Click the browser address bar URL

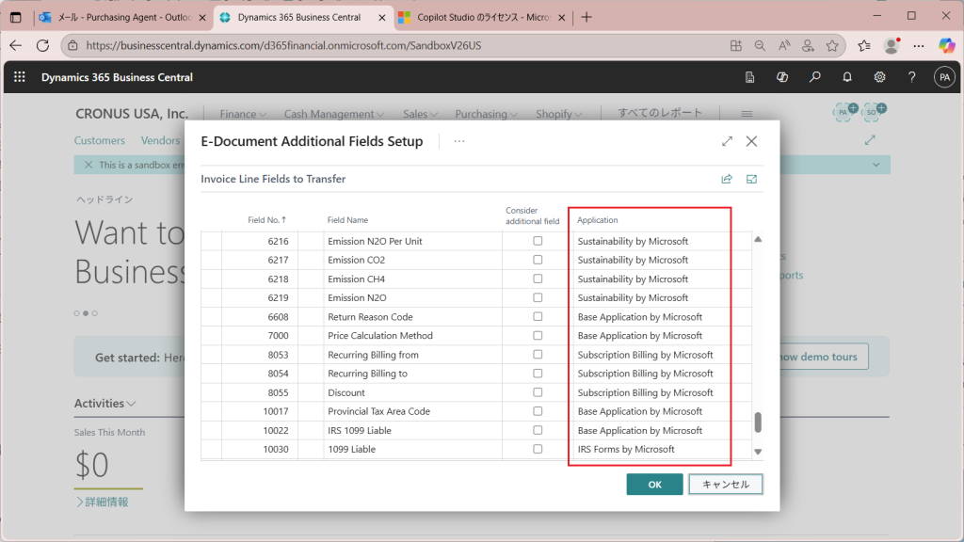[283, 45]
